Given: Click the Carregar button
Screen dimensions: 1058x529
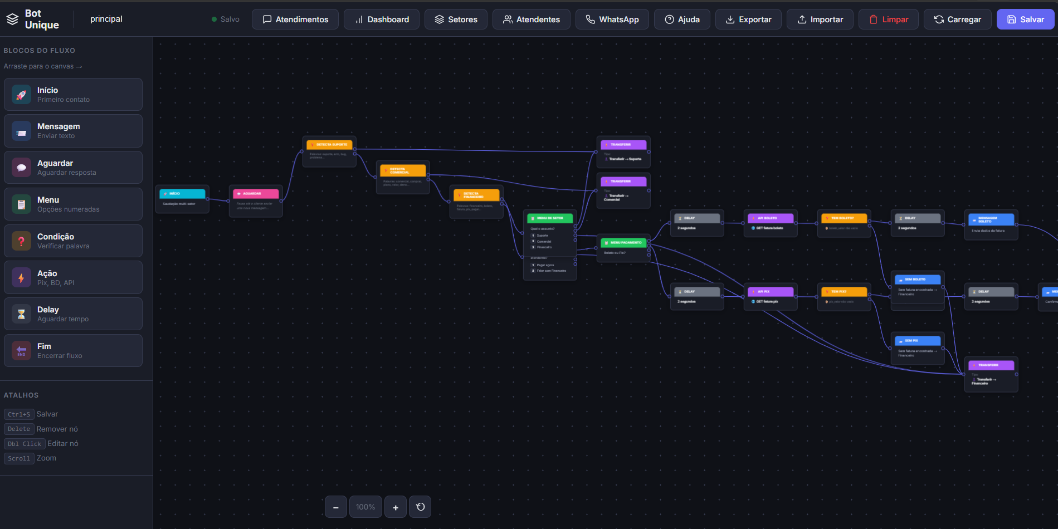Looking at the screenshot, I should point(958,19).
